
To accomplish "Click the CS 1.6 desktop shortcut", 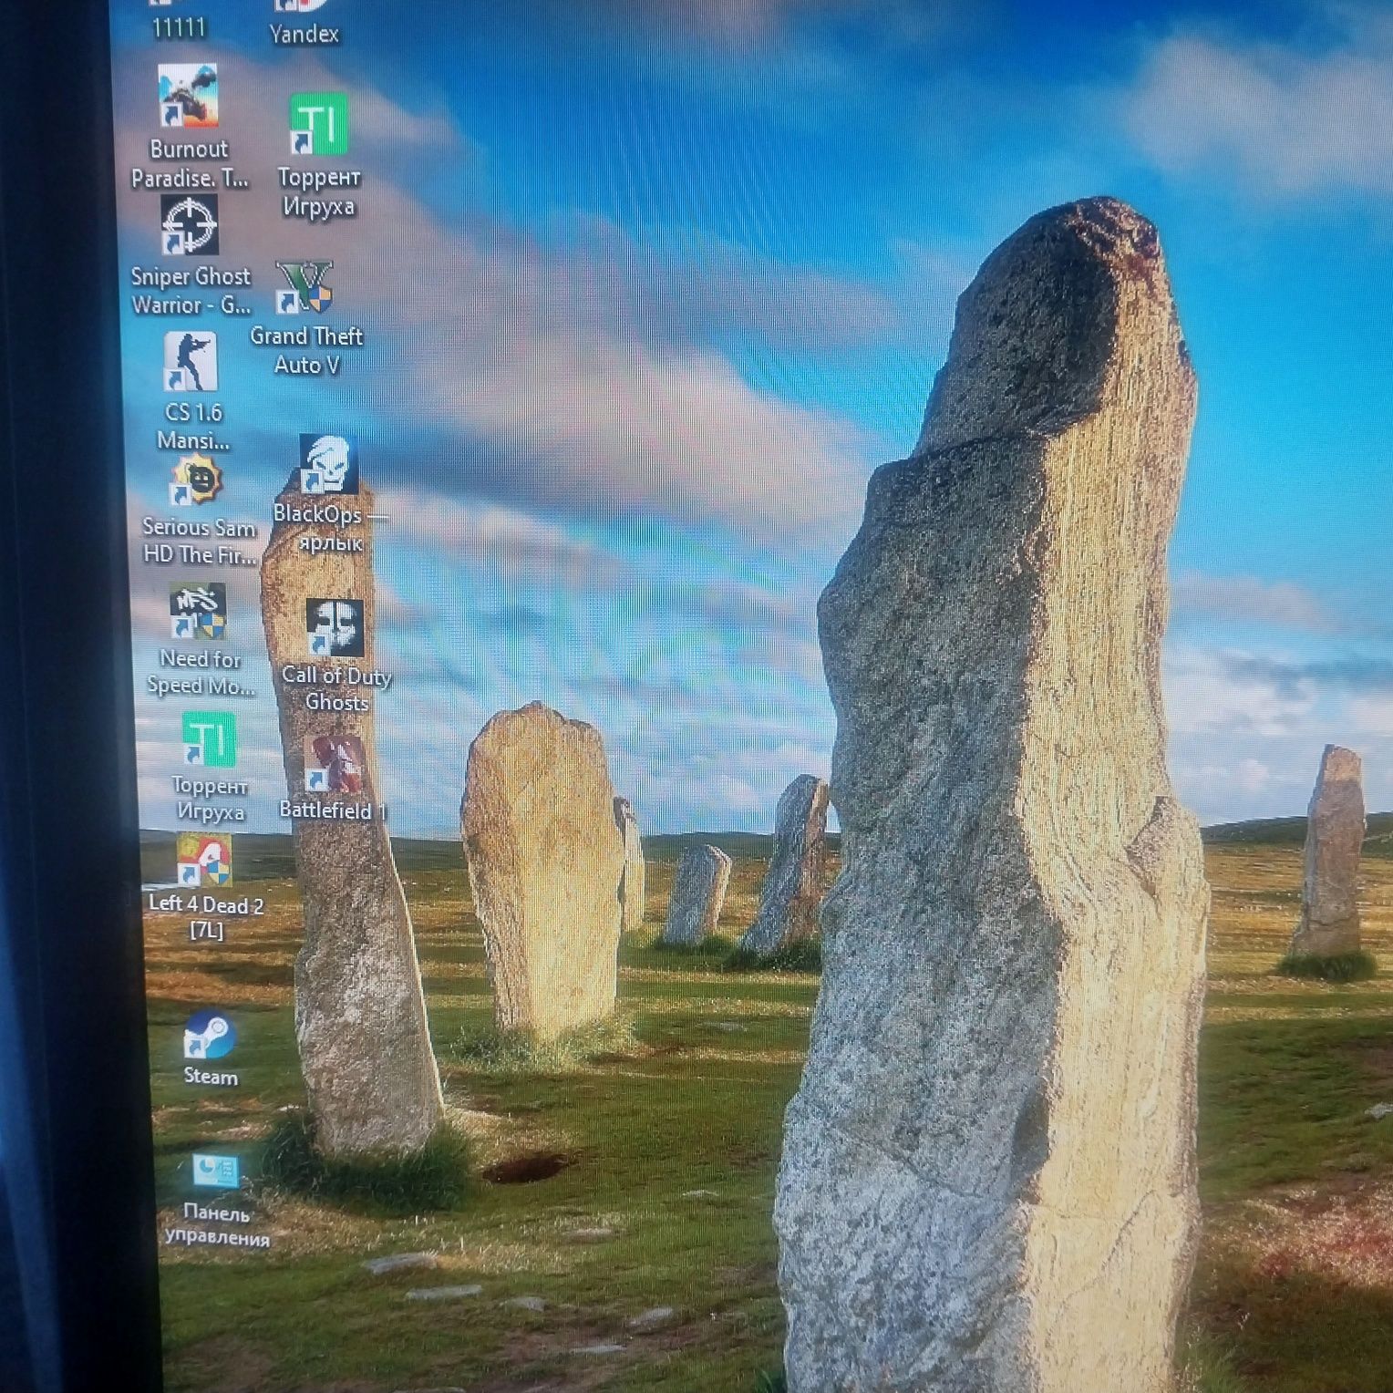I will (191, 361).
